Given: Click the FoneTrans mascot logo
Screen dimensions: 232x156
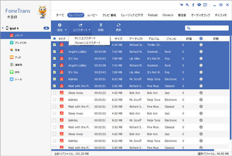Looking at the screenshot, I should [x=43, y=12].
